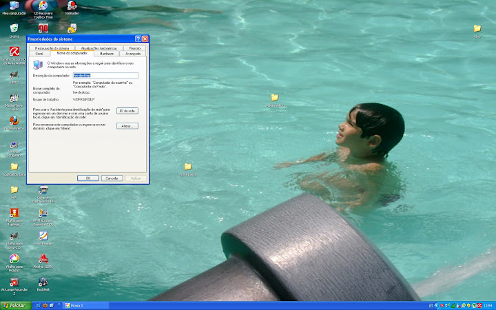This screenshot has width=496, height=310.
Task: Open the Mozilla Firefox desktop icon
Action: point(14,123)
